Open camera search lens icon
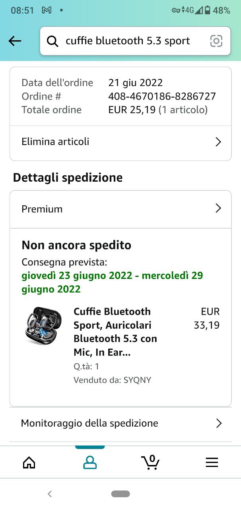Image resolution: width=241 pixels, height=510 pixels. pyautogui.click(x=216, y=41)
